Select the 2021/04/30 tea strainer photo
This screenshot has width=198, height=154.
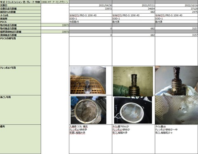click(88, 110)
